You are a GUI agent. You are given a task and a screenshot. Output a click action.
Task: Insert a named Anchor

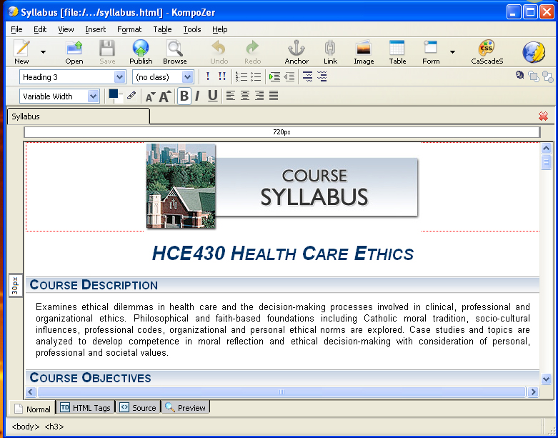(x=297, y=52)
